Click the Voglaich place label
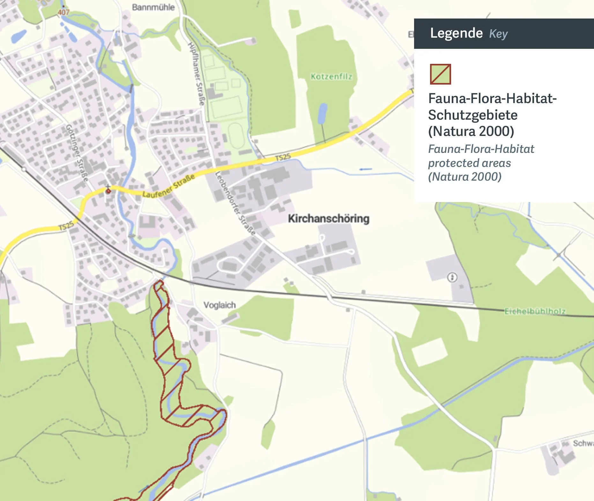 [219, 305]
